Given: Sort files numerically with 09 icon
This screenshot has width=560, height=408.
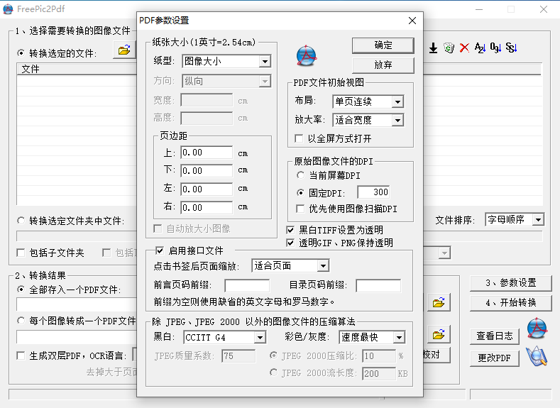Looking at the screenshot, I should coord(495,48).
